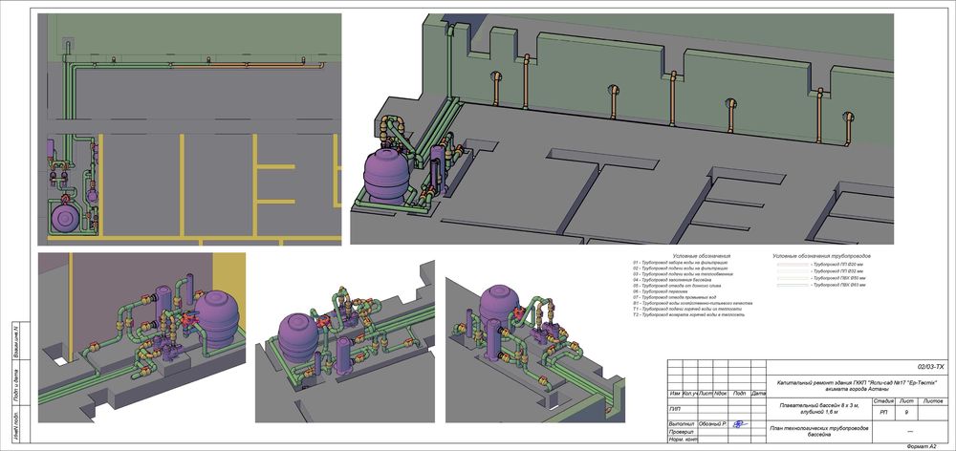The width and height of the screenshot is (956, 451).
Task: Click the 'Трубопровод ПВХ Ø63 мм' label
Action: (839, 285)
